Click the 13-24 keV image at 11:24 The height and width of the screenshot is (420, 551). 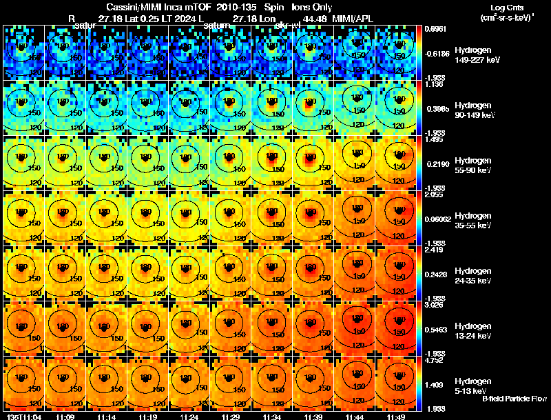click(x=189, y=329)
